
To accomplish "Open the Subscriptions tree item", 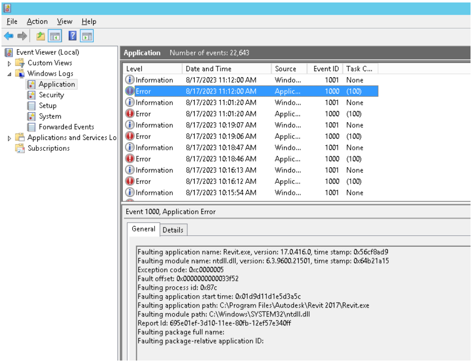I will coord(49,148).
